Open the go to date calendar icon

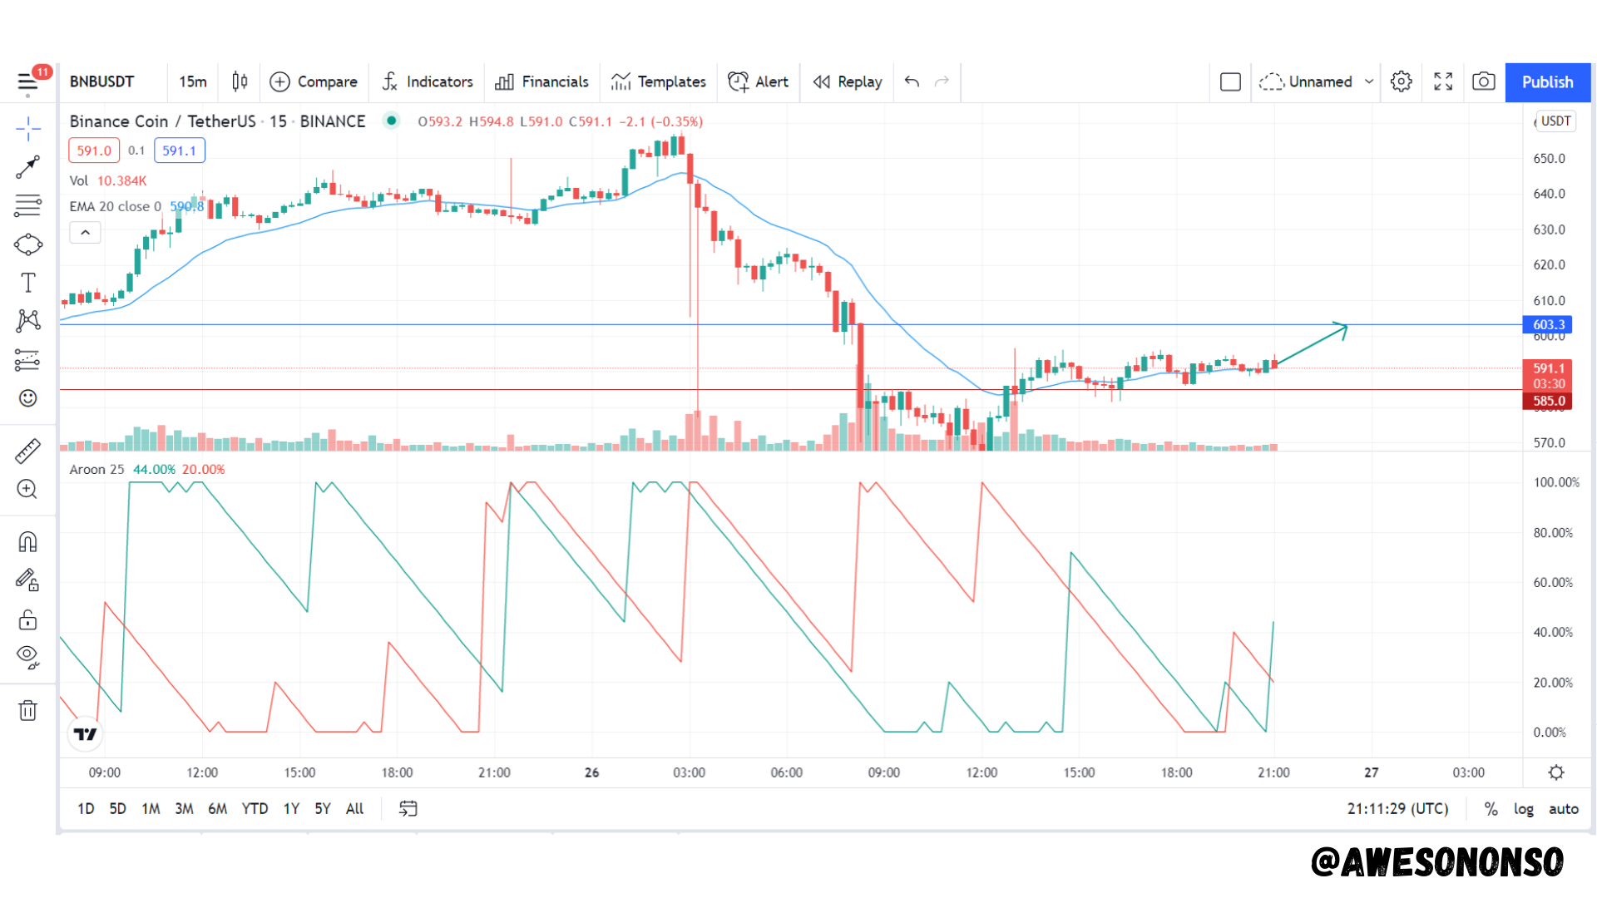408,809
